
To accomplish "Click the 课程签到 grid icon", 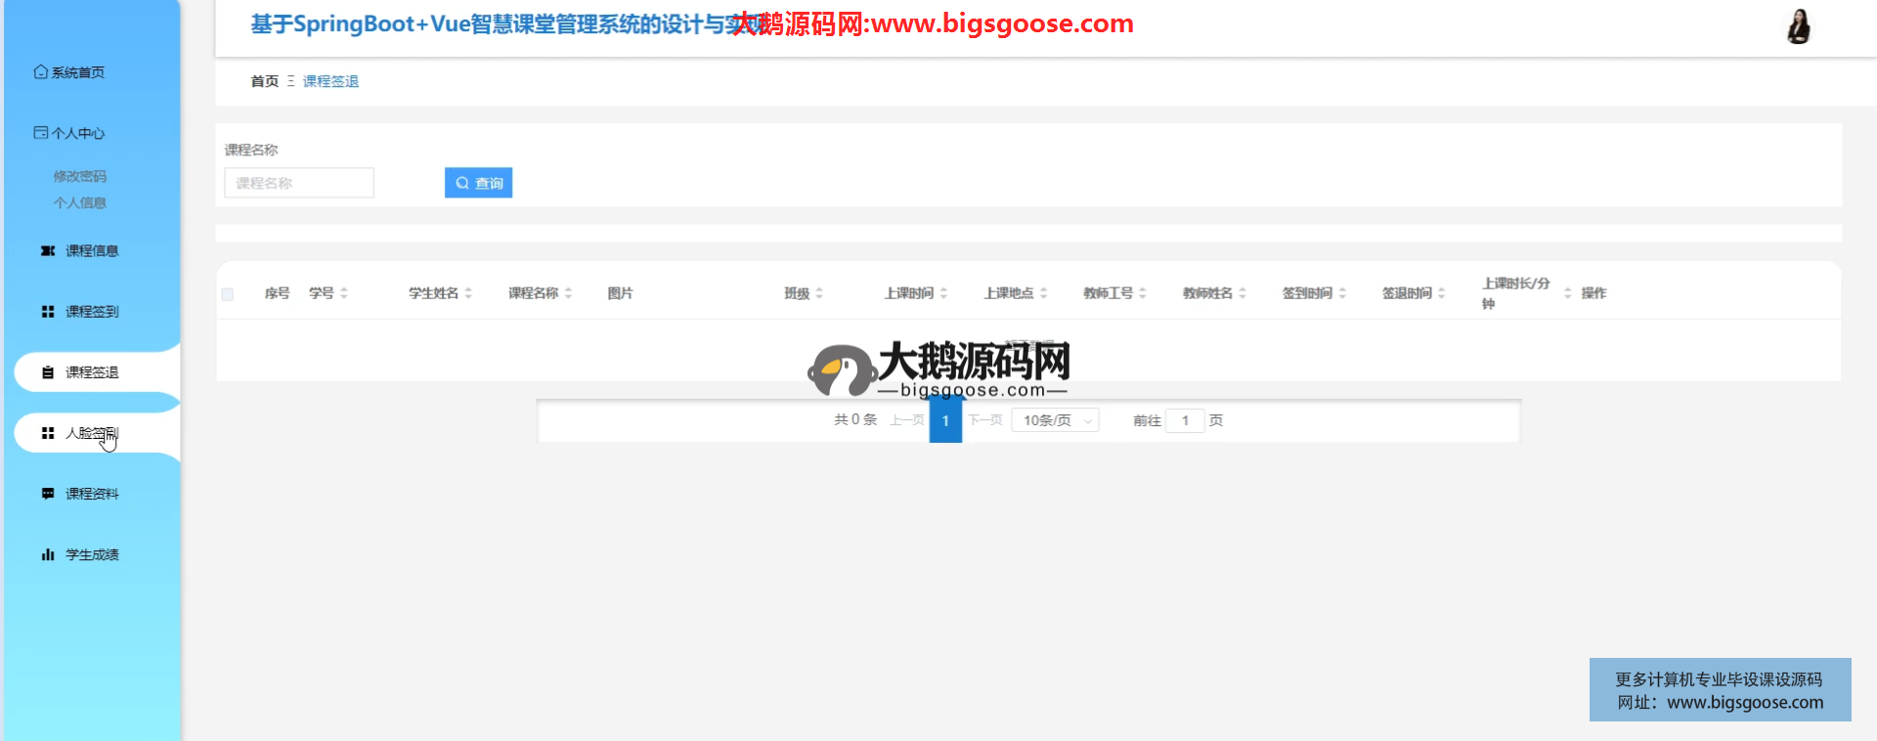I will tap(47, 312).
